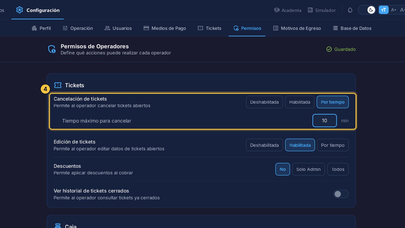The height and width of the screenshot is (228, 405).
Task: Toggle Ver historial de tickets cerrados switch
Action: (x=341, y=194)
